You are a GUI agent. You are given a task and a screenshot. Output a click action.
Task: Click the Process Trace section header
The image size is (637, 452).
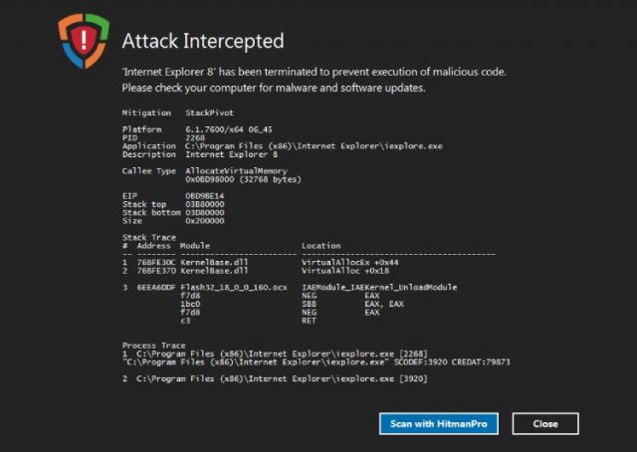pos(154,345)
